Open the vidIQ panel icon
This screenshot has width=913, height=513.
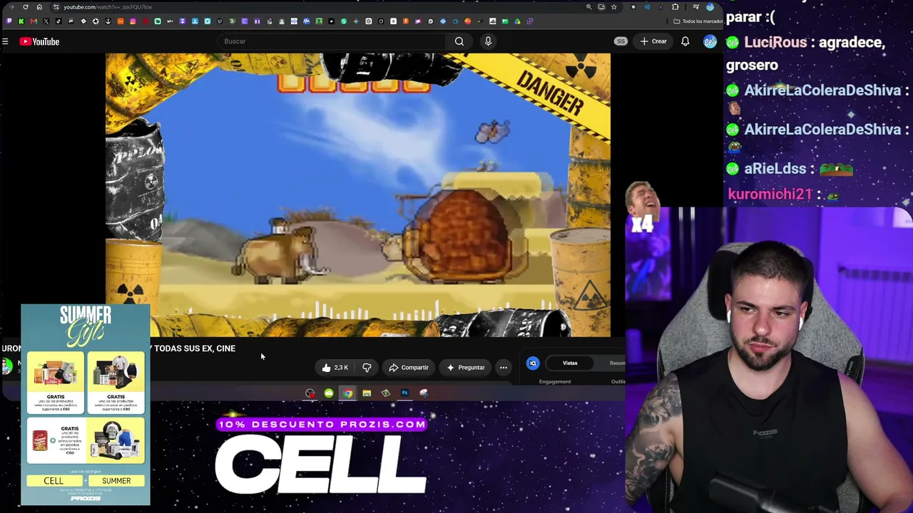[533, 363]
